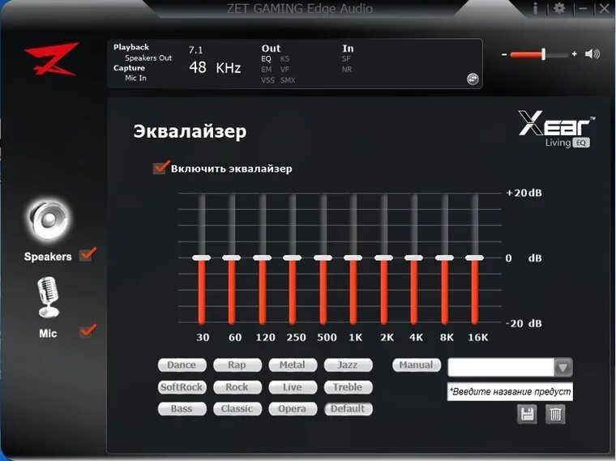Toggle the Speakers checkbox
Screen dimensions: 616x461
pos(88,254)
